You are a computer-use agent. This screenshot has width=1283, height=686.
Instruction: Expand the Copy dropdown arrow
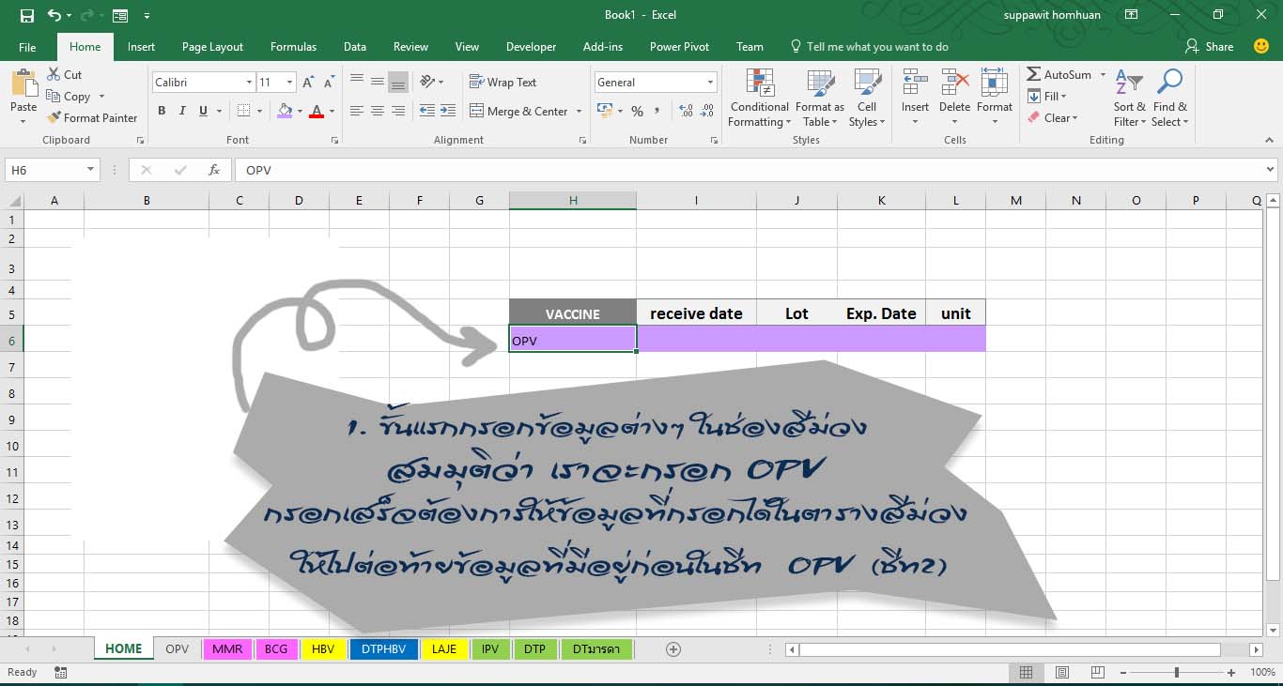coord(101,97)
